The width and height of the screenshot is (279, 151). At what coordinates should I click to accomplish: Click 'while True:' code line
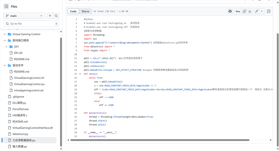pos(96,78)
